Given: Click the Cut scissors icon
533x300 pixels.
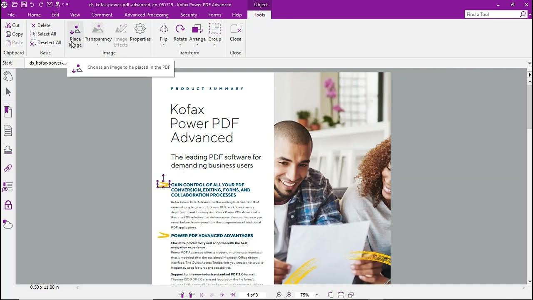Looking at the screenshot, I should (x=8, y=25).
